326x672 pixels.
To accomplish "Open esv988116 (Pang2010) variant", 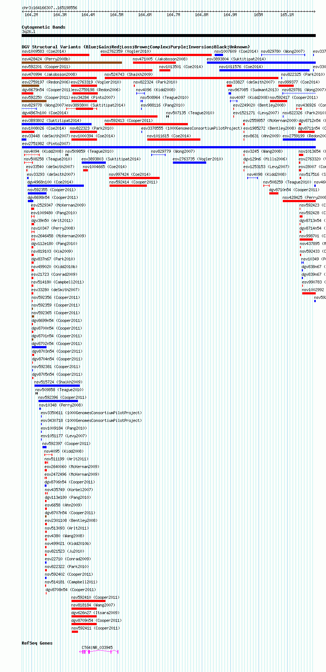I will click(x=163, y=105).
